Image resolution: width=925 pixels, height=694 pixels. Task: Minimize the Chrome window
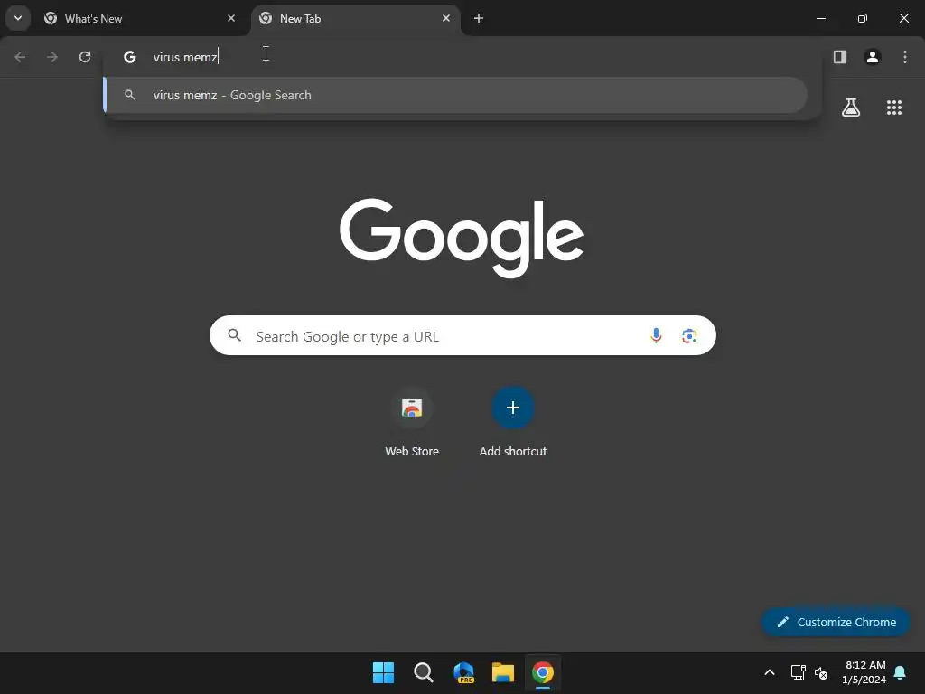point(820,18)
